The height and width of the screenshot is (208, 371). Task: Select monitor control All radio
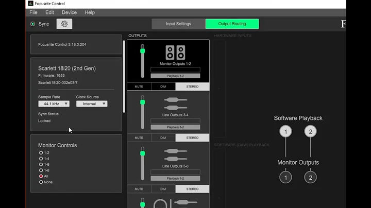point(41,176)
